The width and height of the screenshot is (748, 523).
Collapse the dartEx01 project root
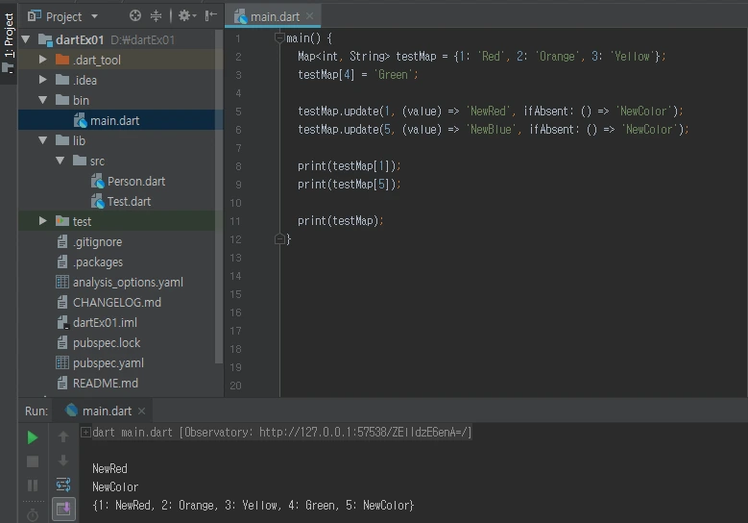click(x=26, y=39)
